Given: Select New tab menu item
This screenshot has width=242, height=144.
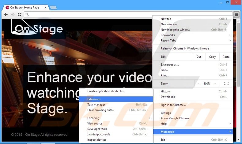Looking at the screenshot, I should coord(192,19).
